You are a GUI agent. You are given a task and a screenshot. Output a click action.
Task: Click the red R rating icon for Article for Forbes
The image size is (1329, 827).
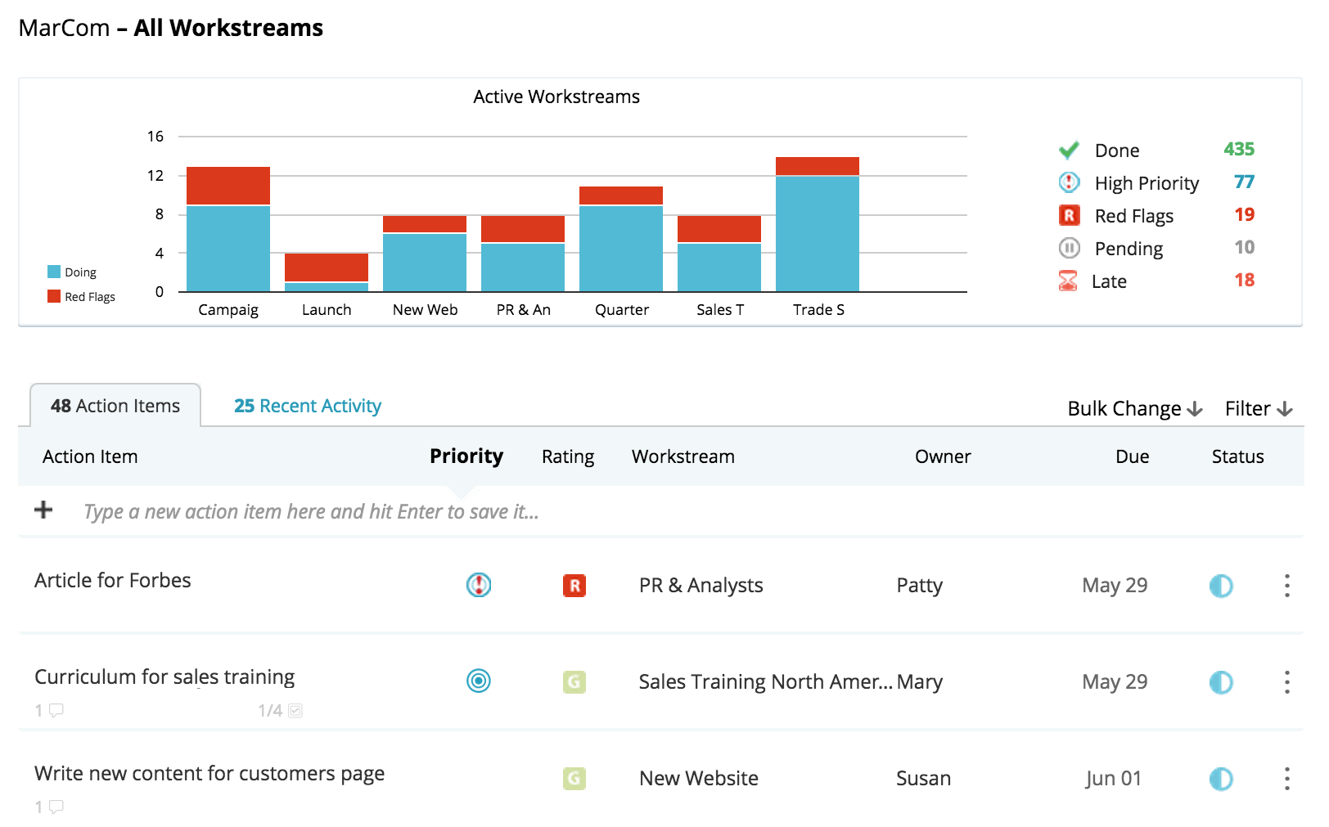click(574, 586)
